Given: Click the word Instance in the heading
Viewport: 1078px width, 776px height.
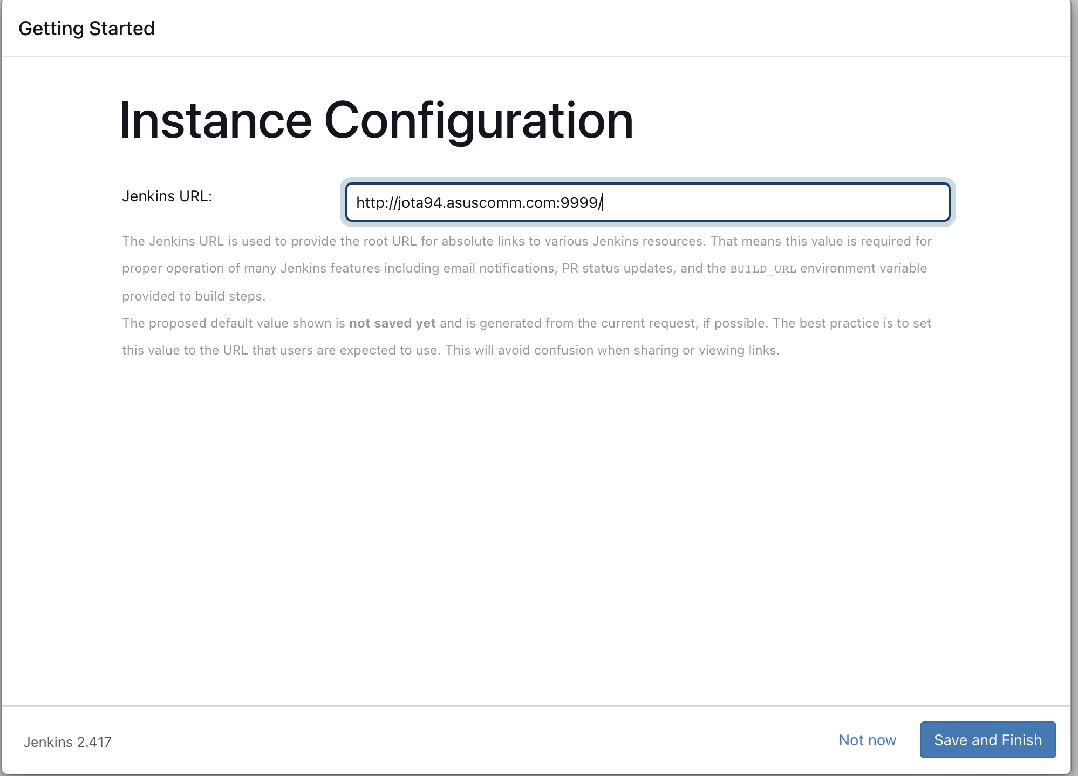Looking at the screenshot, I should pos(215,120).
